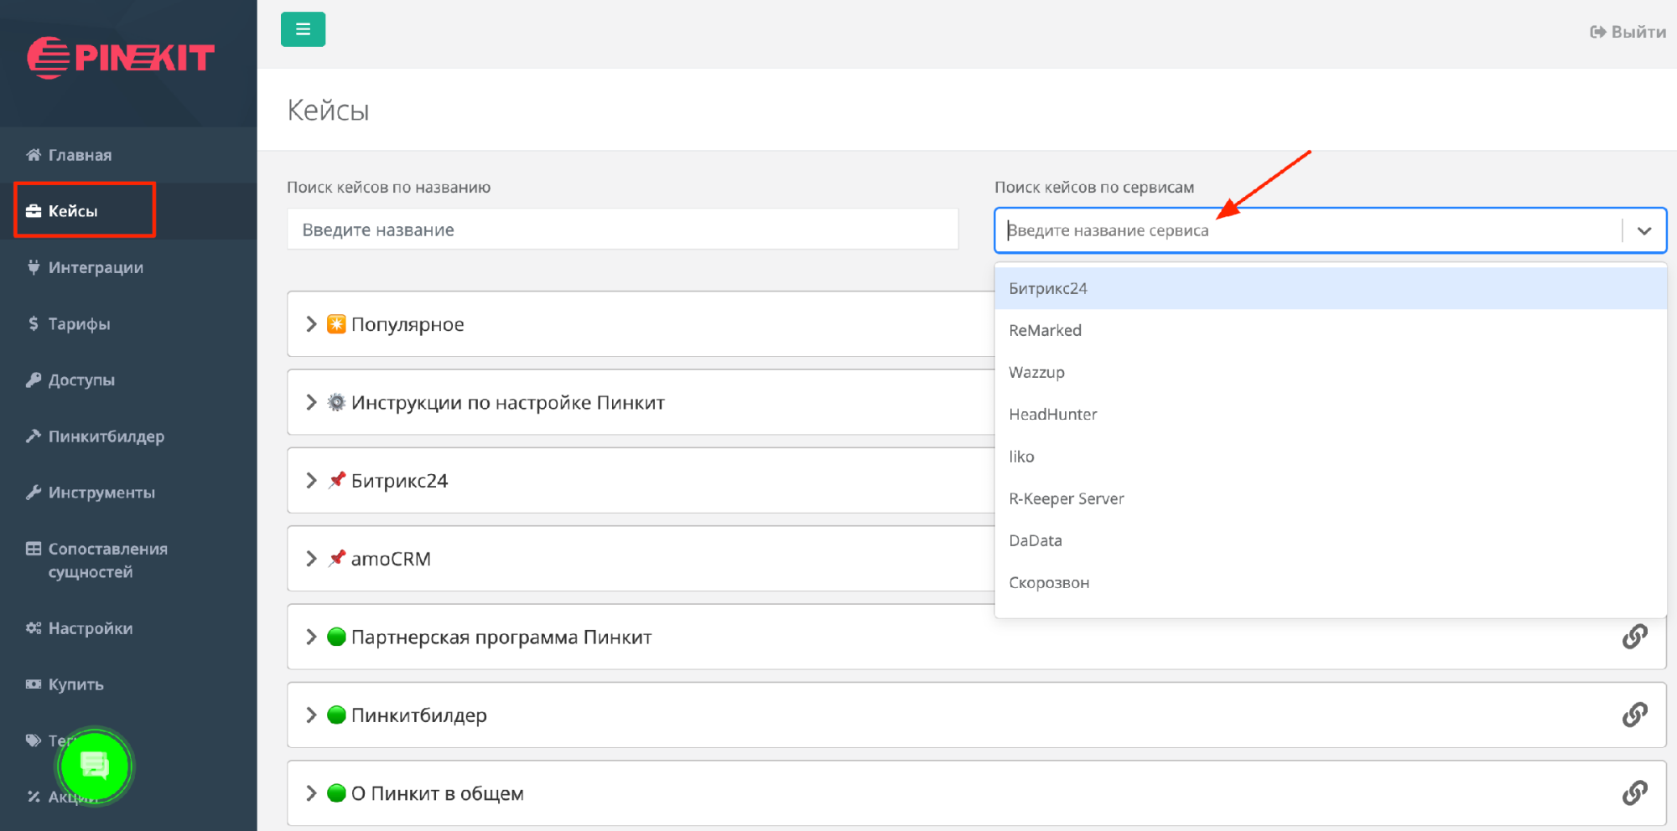Open Интеграции in the sidebar
Viewport: 1677px width, 831px height.
click(x=96, y=267)
